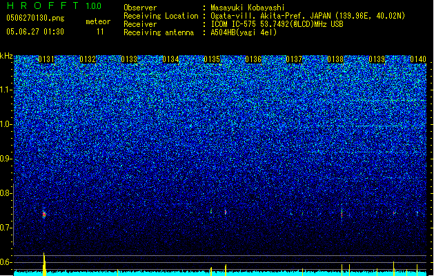The height and width of the screenshot is (276, 434).
Task: Click the meteor echo near 0138
Action: (342, 214)
